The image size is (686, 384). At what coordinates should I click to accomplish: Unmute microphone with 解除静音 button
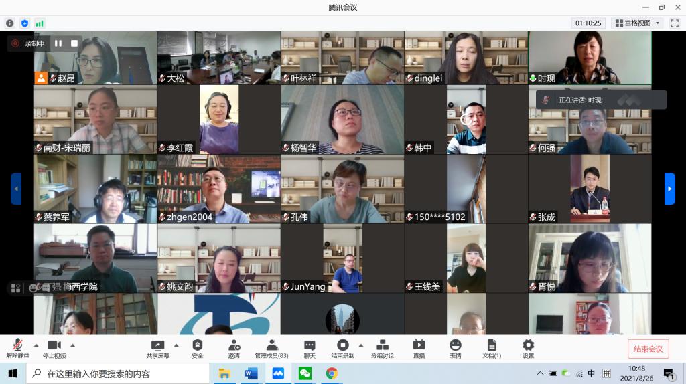[17, 348]
